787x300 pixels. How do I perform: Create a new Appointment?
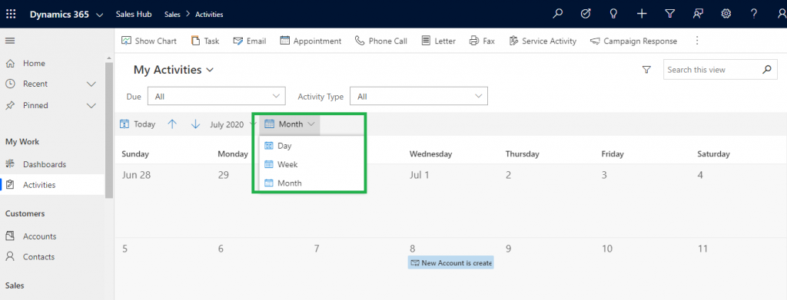coord(310,41)
